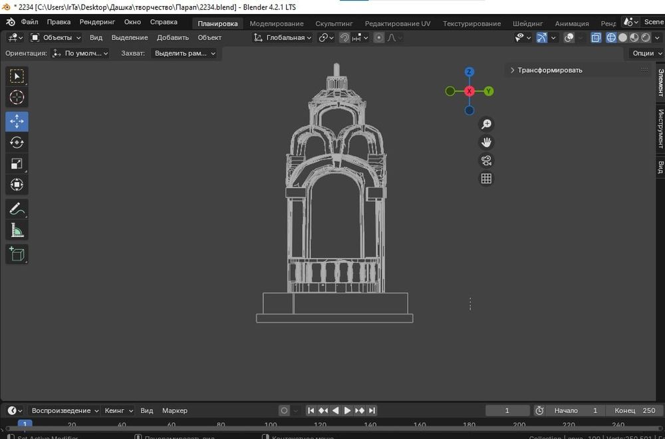Switch to material preview shading
Viewport: 665px width, 439px height.
pos(634,38)
